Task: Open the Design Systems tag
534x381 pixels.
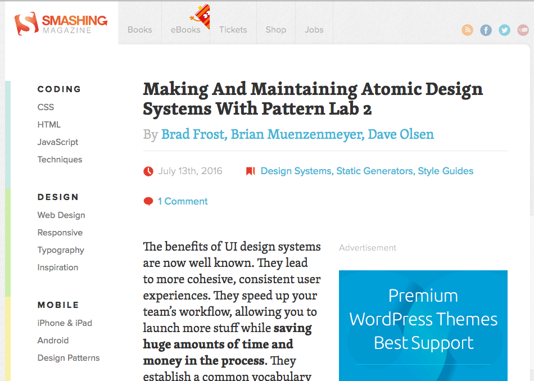Action: point(295,171)
